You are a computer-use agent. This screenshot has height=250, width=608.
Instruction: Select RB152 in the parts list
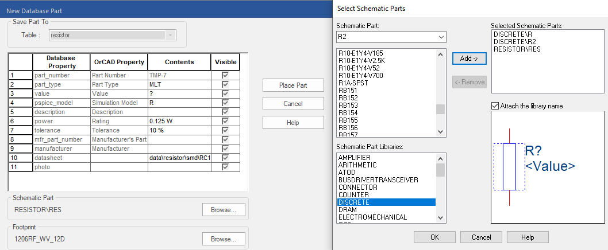pos(348,98)
